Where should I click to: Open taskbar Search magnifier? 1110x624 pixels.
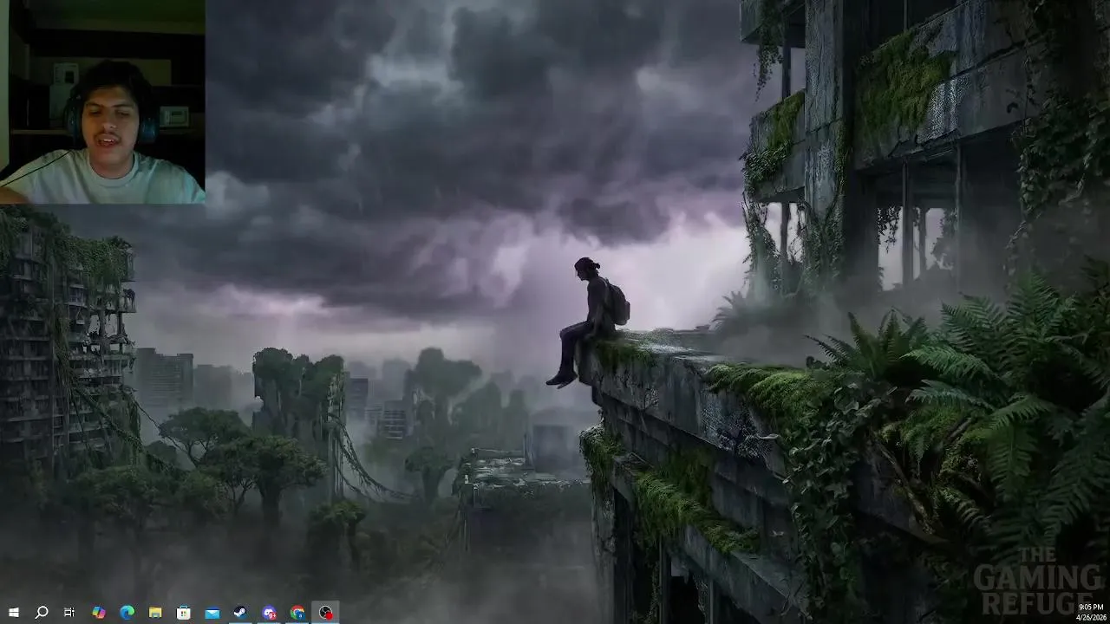tap(42, 613)
